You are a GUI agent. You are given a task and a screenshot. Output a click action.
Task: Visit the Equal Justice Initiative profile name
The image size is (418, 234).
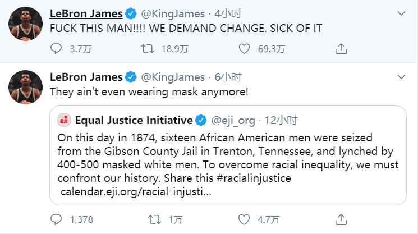point(134,120)
